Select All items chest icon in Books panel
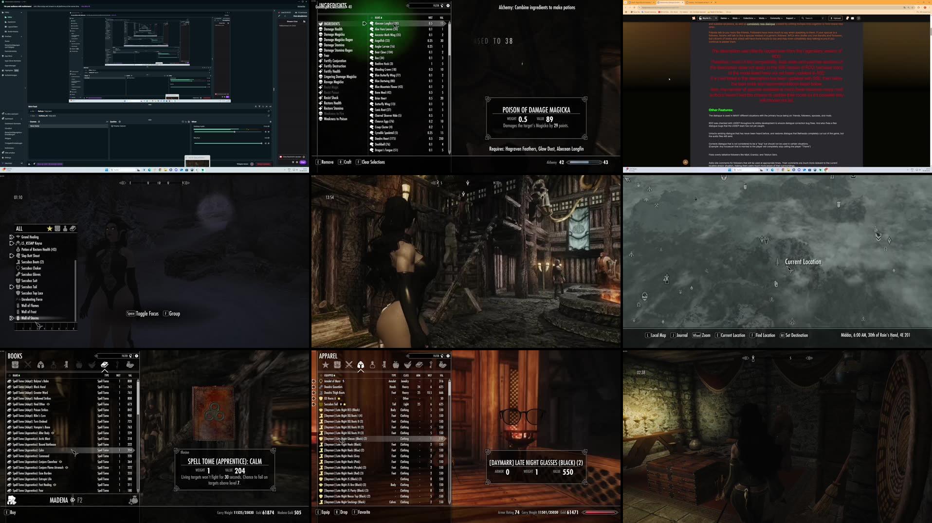The width and height of the screenshot is (932, 523). [15, 365]
